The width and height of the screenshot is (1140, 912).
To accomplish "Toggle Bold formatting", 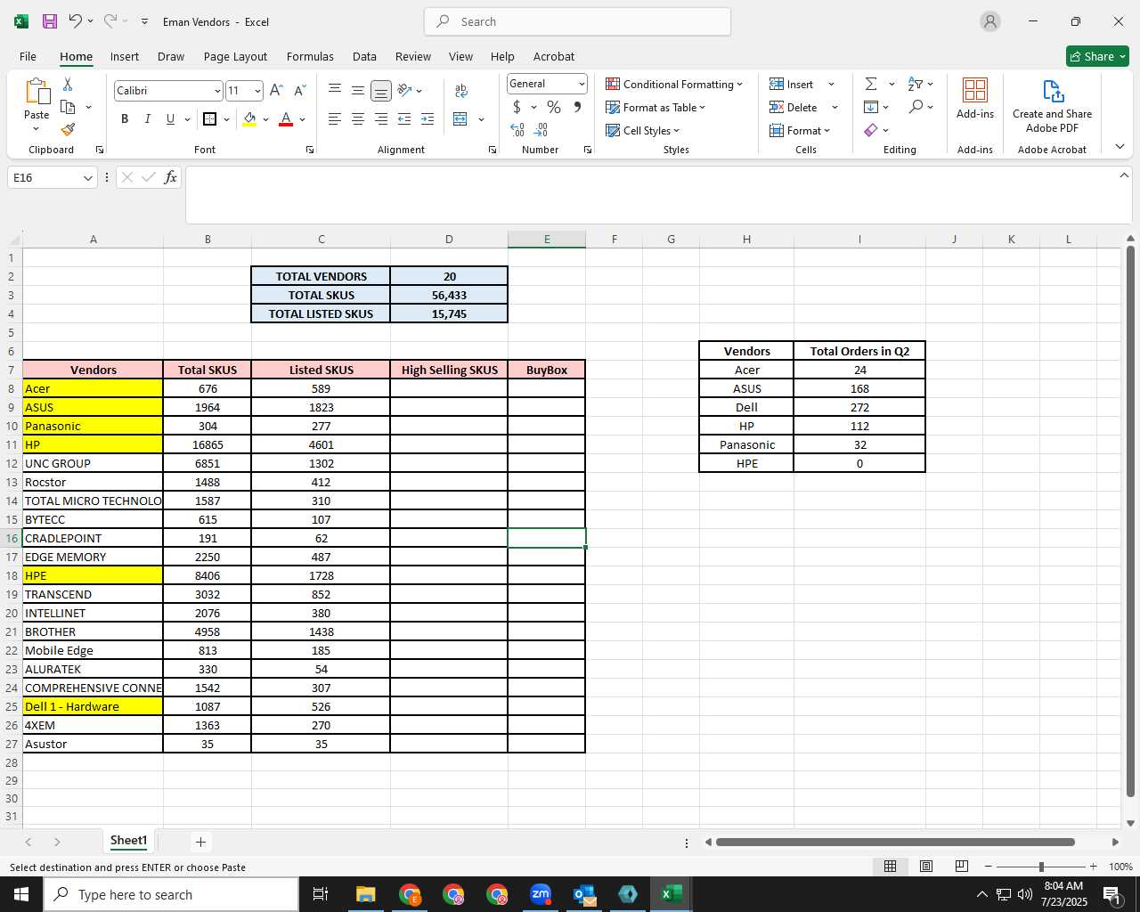I will coord(125,119).
